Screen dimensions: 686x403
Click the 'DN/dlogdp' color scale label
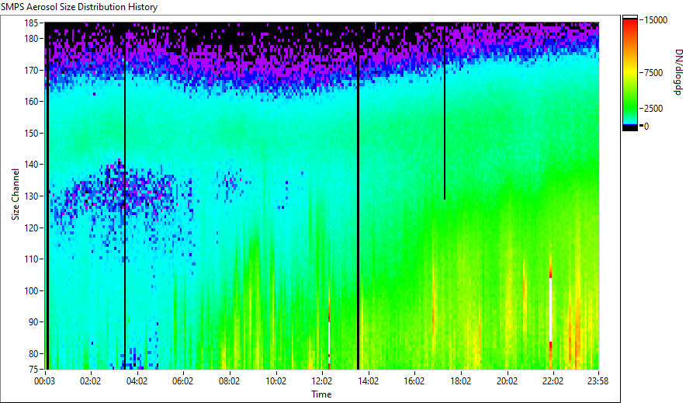[x=677, y=71]
